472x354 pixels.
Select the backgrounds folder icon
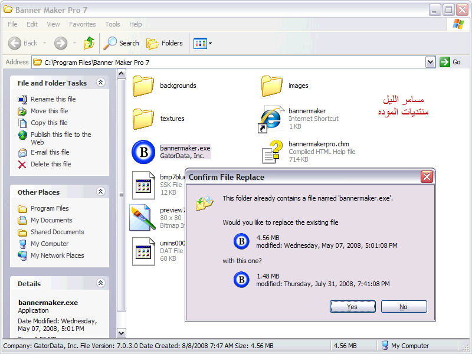[143, 86]
